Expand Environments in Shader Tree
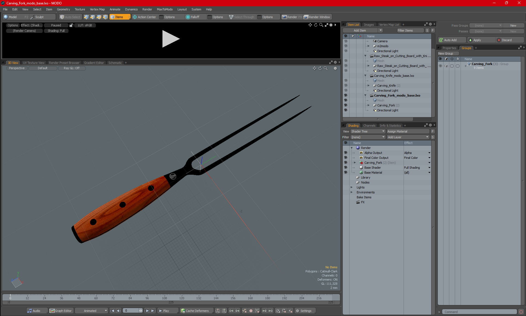 coord(352,192)
